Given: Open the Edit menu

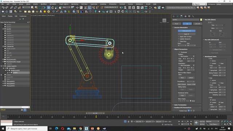Looking at the screenshot, I should [8, 4].
